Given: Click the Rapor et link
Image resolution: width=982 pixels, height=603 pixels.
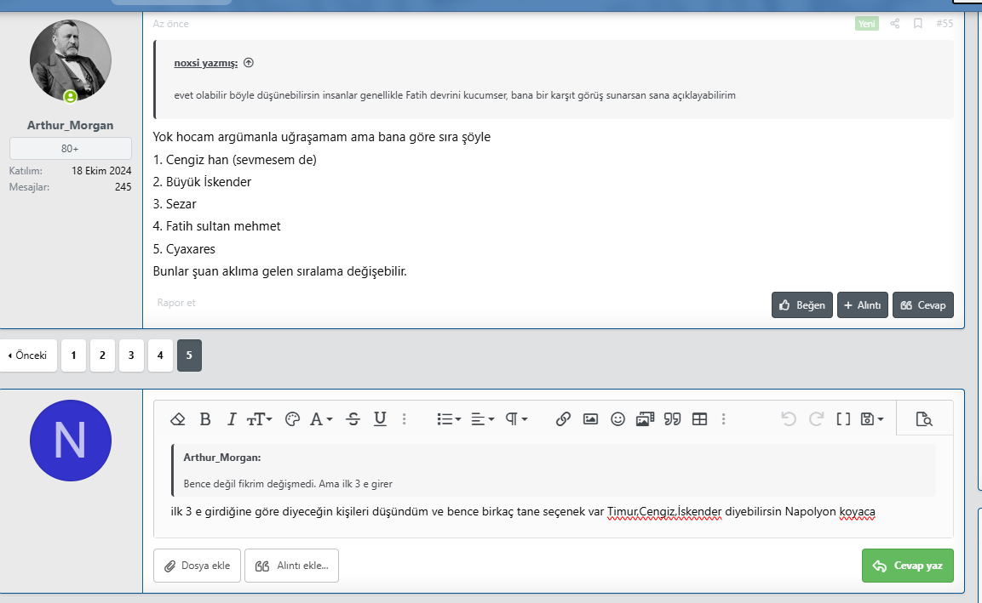Looking at the screenshot, I should tap(176, 303).
